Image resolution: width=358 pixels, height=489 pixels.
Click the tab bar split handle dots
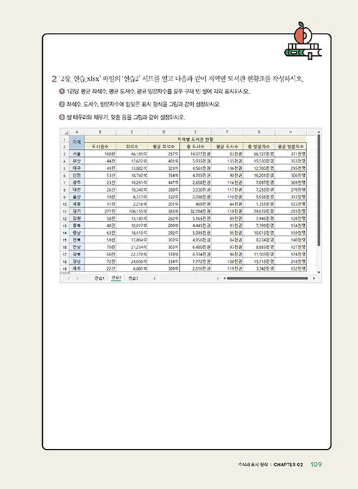[x=218, y=279]
